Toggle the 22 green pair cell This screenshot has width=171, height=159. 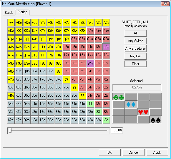tap(106, 120)
